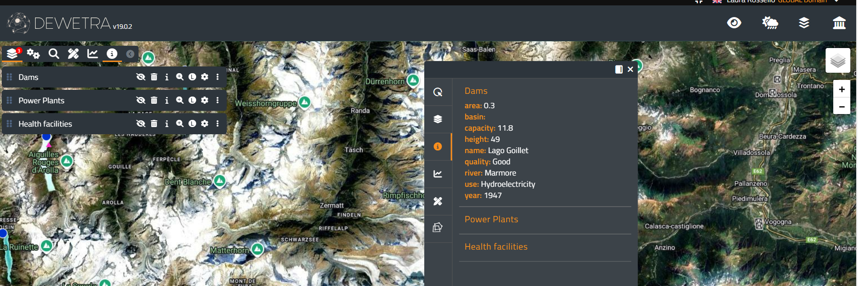This screenshot has width=858, height=286.
Task: Switch to the chart tab in info sidebar
Action: coord(437,174)
